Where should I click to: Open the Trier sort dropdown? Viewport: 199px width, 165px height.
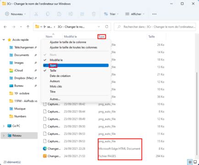coord(111,14)
